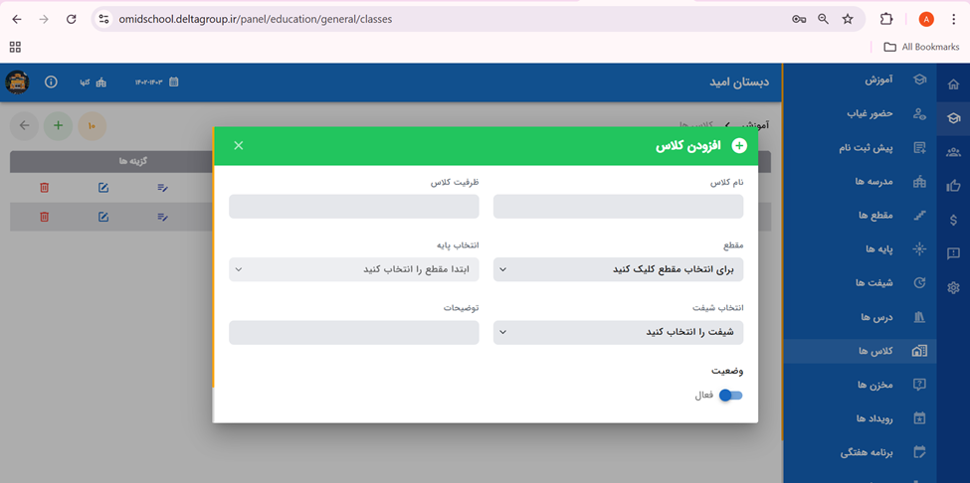Open the انتخاب شیفت dropdown

pyautogui.click(x=618, y=332)
